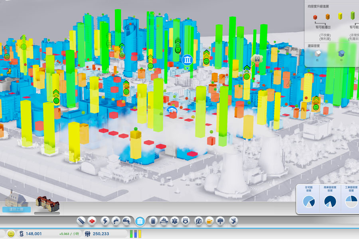359x239 pixels.
Task: Open the Roads tool menu
Action: [x=81, y=221]
